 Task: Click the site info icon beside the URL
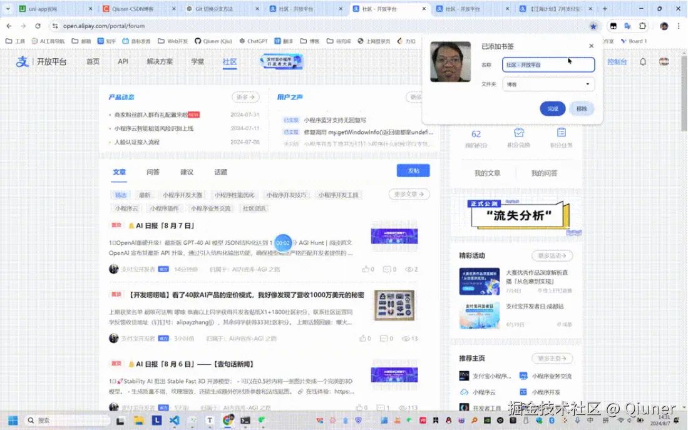coord(55,26)
